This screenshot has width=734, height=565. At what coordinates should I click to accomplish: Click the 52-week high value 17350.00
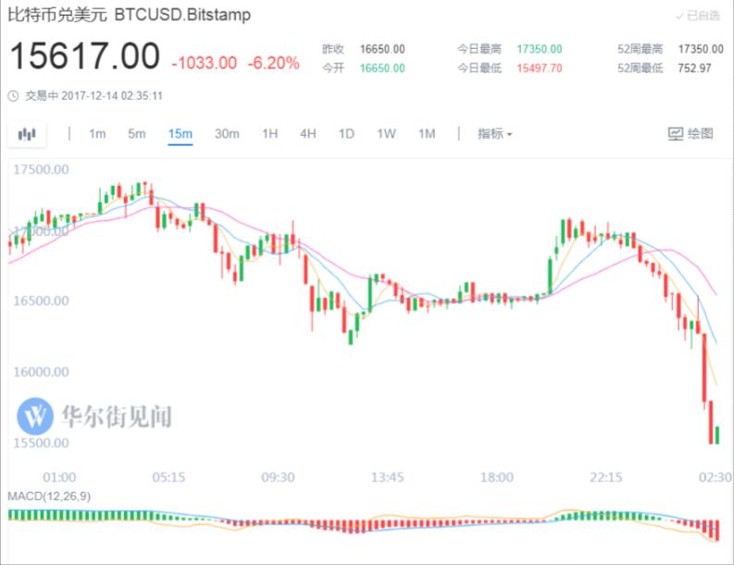point(701,49)
